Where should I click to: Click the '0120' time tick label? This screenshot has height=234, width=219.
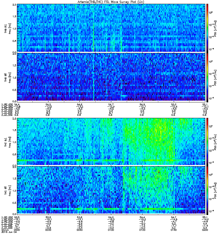(x=142, y=230)
